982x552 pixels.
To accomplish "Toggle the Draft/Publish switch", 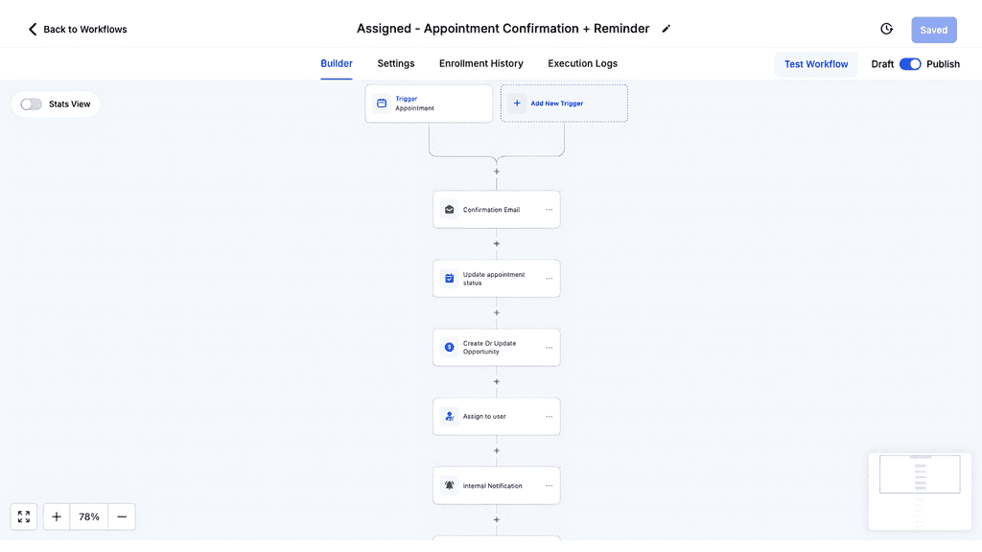I will click(910, 64).
